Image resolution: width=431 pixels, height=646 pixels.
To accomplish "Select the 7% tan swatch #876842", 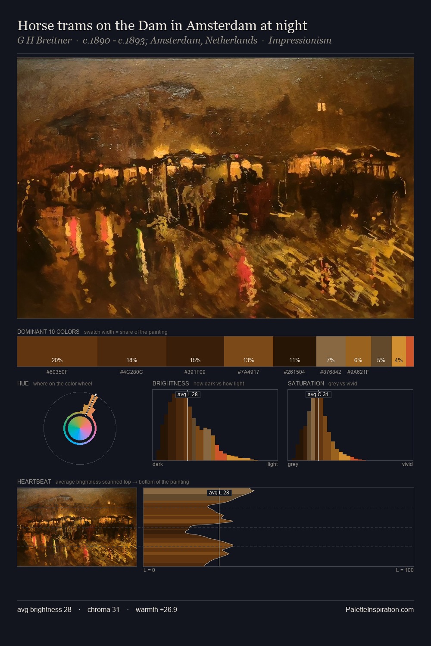I will point(331,351).
